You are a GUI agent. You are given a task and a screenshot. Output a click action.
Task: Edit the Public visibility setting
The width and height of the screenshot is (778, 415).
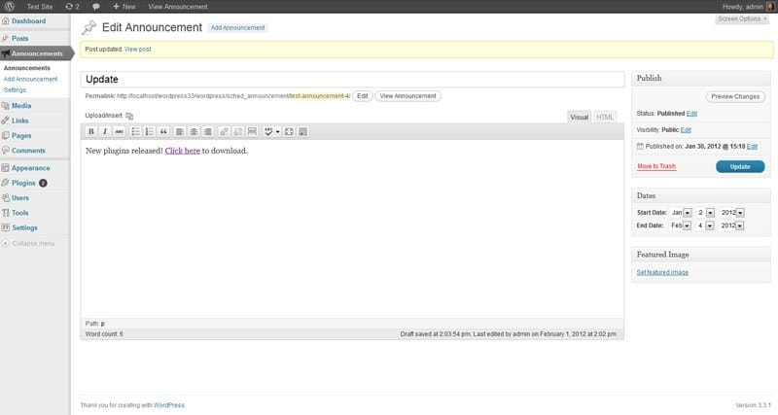[x=686, y=130]
